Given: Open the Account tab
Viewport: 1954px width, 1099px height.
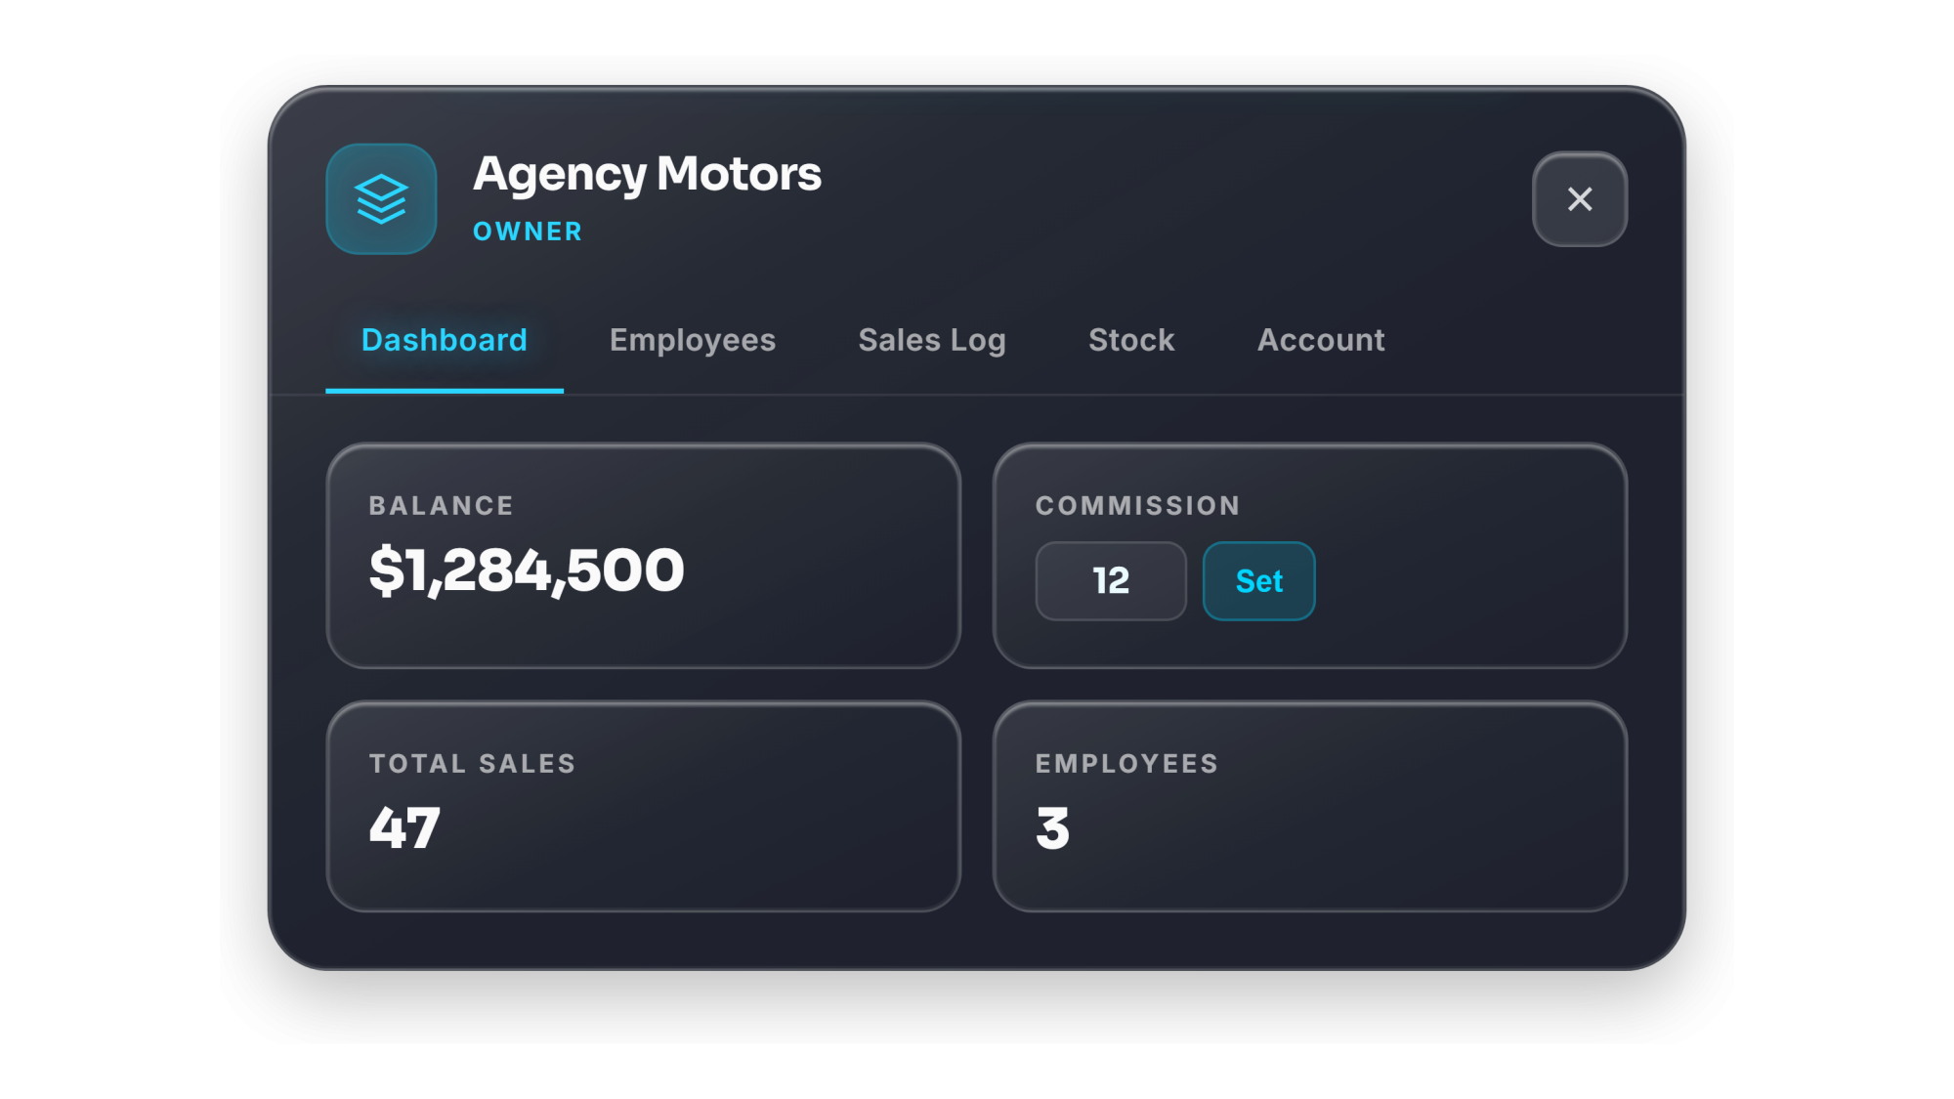Looking at the screenshot, I should [1321, 340].
